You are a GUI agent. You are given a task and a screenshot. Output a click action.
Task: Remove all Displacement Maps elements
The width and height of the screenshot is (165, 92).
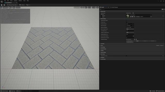(x=136, y=39)
